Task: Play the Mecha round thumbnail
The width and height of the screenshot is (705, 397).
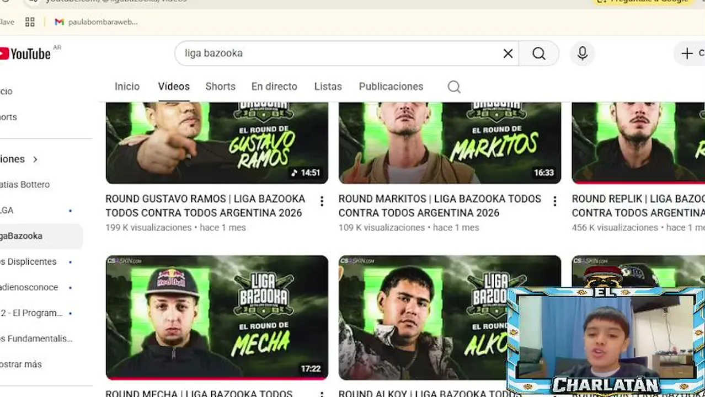Action: [x=217, y=318]
